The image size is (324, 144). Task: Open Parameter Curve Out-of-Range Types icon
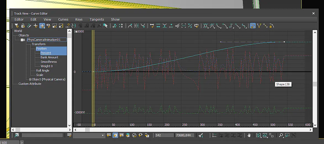pos(74,26)
